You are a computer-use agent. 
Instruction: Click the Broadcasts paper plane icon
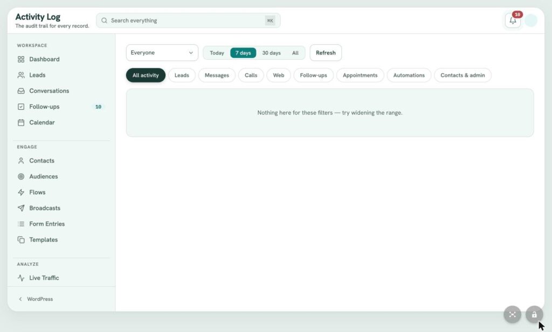21,208
